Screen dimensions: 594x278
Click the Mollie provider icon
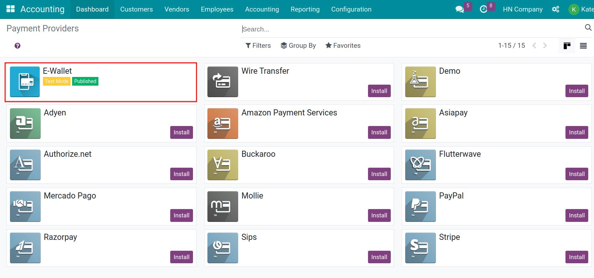click(x=223, y=206)
